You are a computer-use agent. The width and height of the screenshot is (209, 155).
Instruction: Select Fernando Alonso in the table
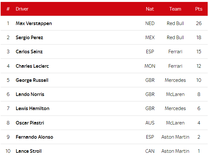point(34,137)
